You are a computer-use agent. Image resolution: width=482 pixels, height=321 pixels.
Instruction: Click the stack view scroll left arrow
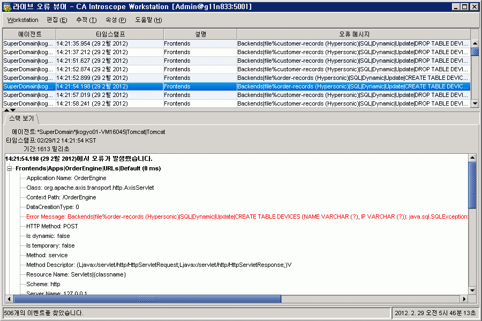tap(9, 299)
